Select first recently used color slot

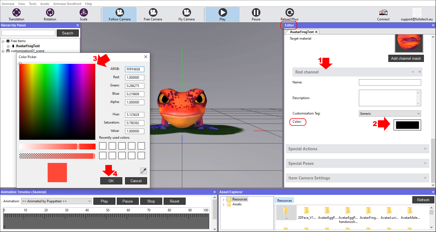pyautogui.click(x=103, y=146)
